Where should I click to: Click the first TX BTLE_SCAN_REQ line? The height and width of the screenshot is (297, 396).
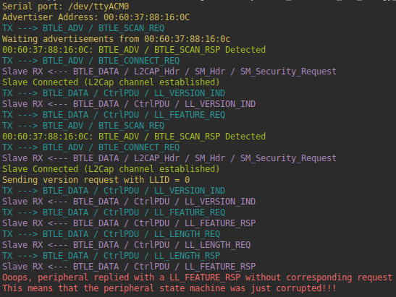83,28
